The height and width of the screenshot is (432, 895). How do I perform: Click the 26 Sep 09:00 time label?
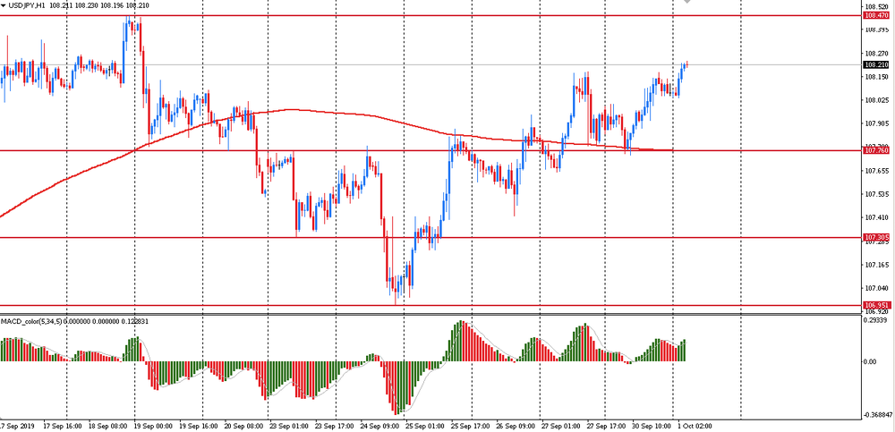[514, 427]
